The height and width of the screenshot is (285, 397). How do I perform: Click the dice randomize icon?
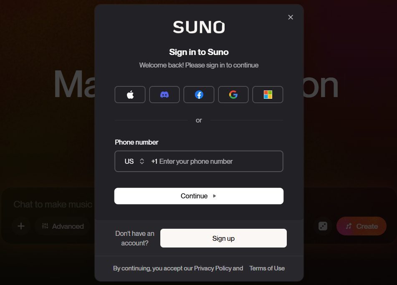tap(323, 226)
